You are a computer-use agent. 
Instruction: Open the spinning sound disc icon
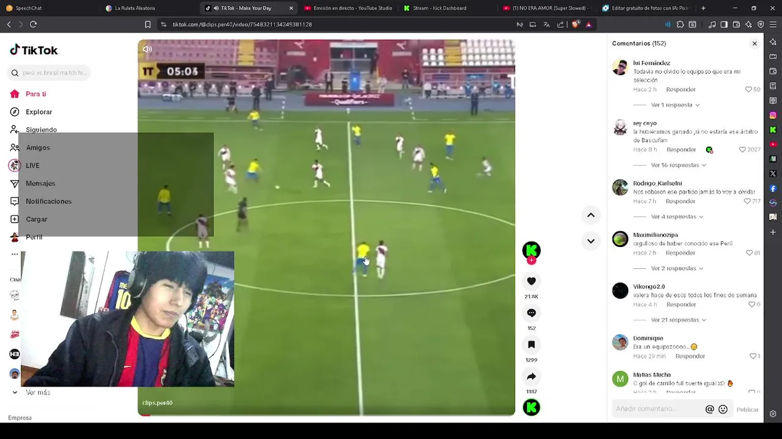coord(532,407)
